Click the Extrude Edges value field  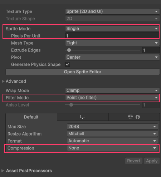click(151, 50)
